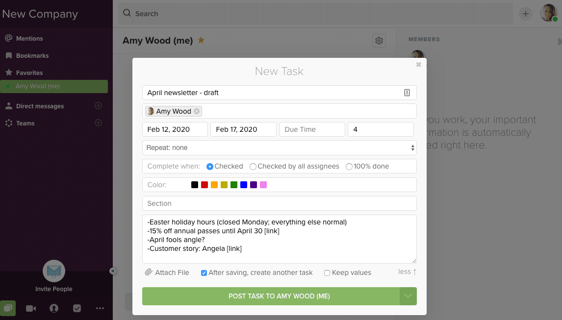Pick the red color swatch
Image resolution: width=562 pixels, height=320 pixels.
click(x=204, y=185)
